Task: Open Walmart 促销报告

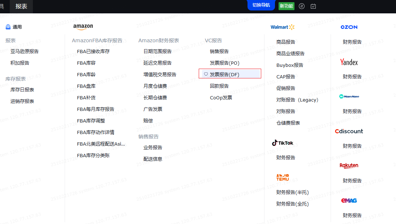Action: pos(286,88)
